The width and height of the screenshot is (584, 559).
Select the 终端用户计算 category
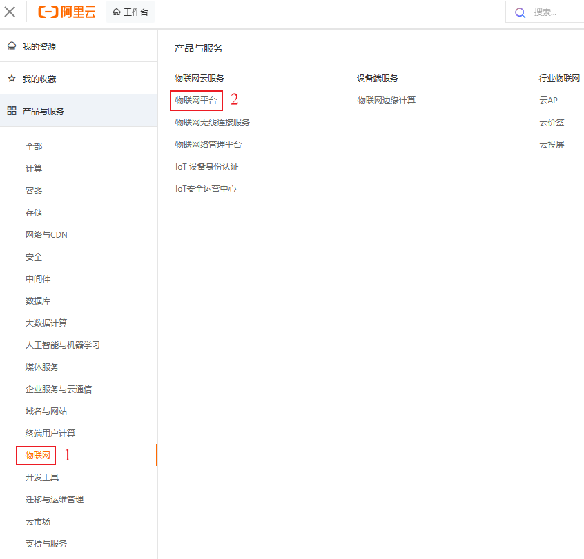point(50,433)
